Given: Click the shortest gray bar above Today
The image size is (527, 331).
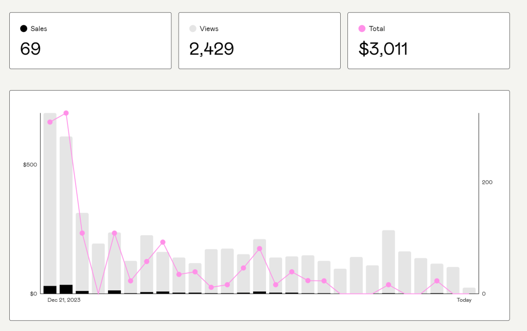Looking at the screenshot, I should (469, 290).
